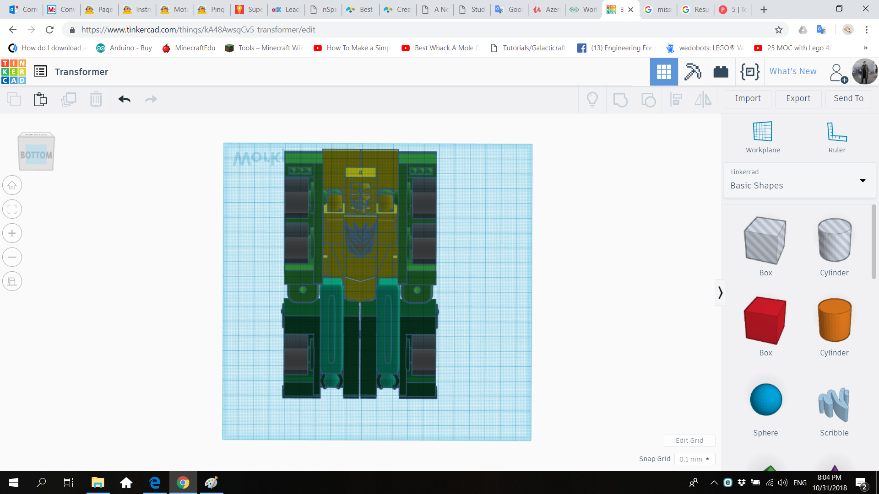Viewport: 879px width, 494px height.
Task: Click the Edit Grid button
Action: point(689,440)
